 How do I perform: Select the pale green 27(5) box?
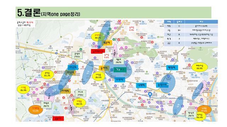pos(77,55)
